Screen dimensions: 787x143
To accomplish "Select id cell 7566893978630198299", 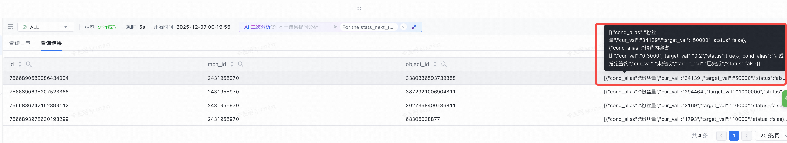I will point(39,119).
